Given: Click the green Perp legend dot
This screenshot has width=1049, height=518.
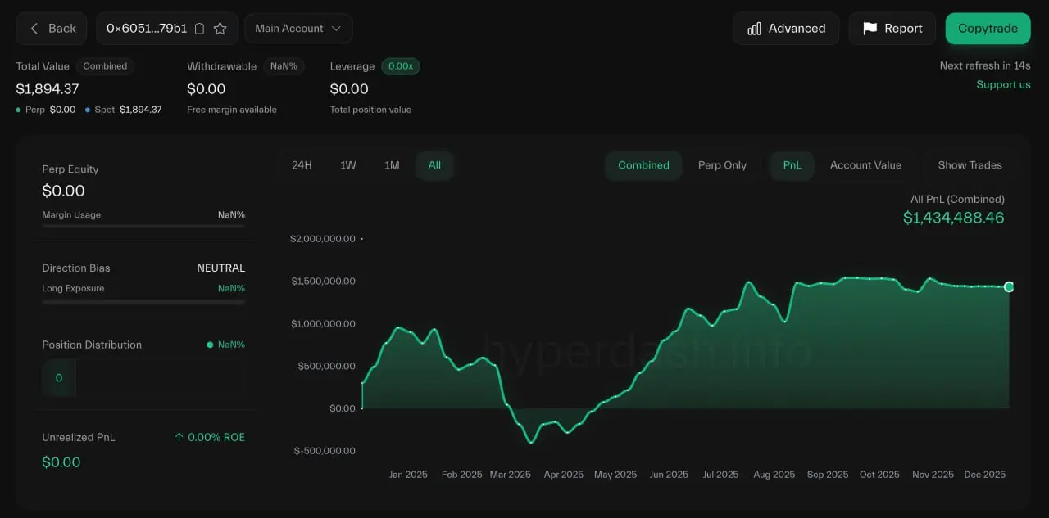Looking at the screenshot, I should coord(19,110).
